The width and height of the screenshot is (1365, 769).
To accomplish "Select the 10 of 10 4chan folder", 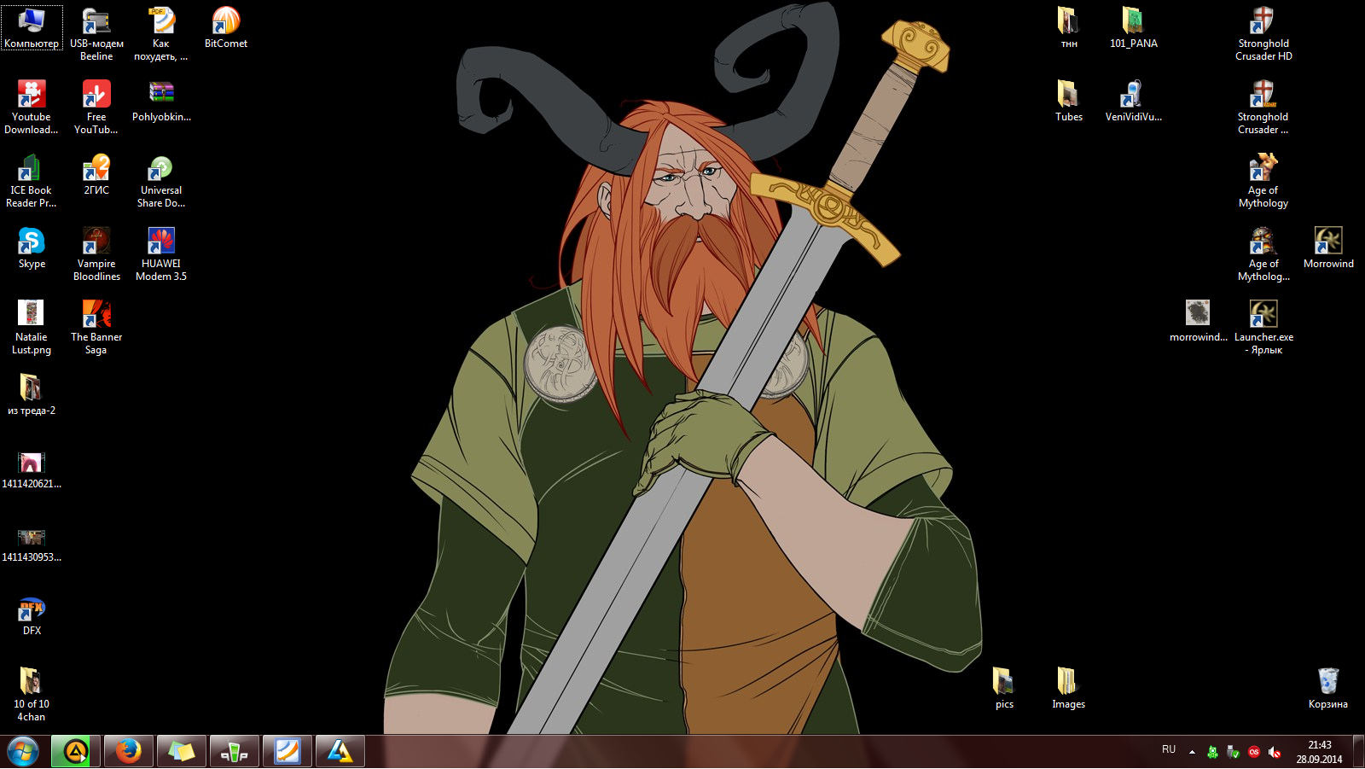I will point(32,695).
